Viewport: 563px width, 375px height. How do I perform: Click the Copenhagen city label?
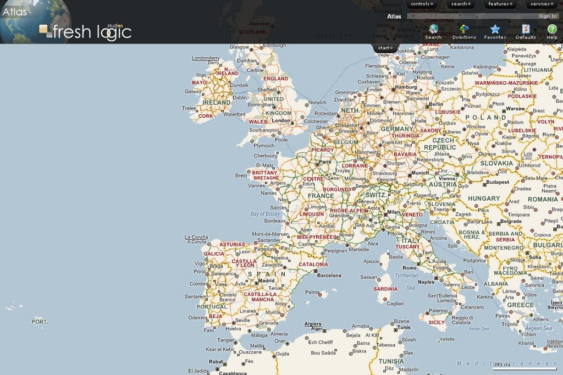tap(435, 57)
